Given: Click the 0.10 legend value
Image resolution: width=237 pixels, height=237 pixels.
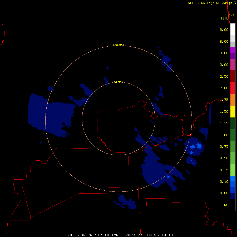Looking at the screenshot, I should click(x=224, y=182).
